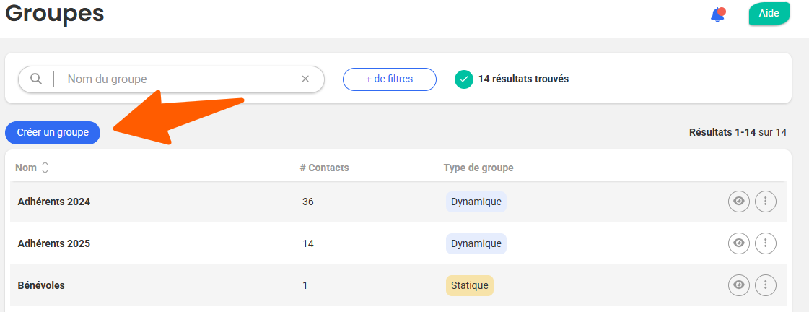Open more options for Adhérents 2025
Screen dimensions: 809x312
[766, 243]
